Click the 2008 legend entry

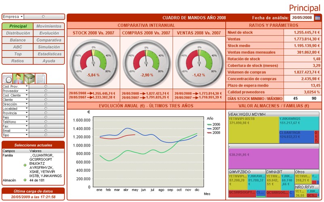coord(214,133)
